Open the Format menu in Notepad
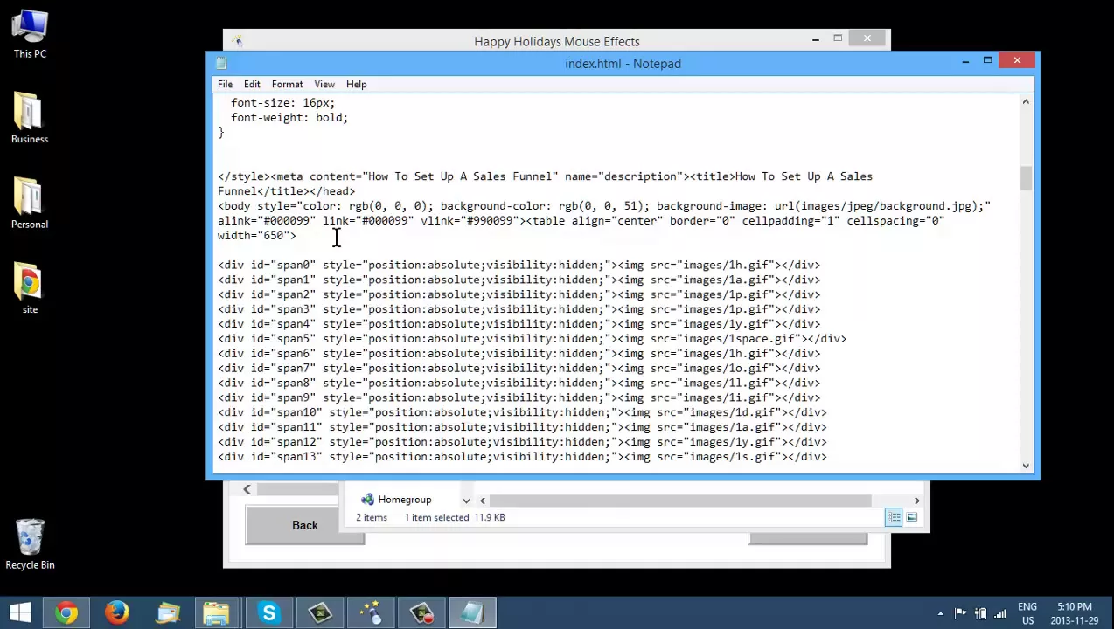Screen dimensions: 1114x629 click(x=287, y=84)
